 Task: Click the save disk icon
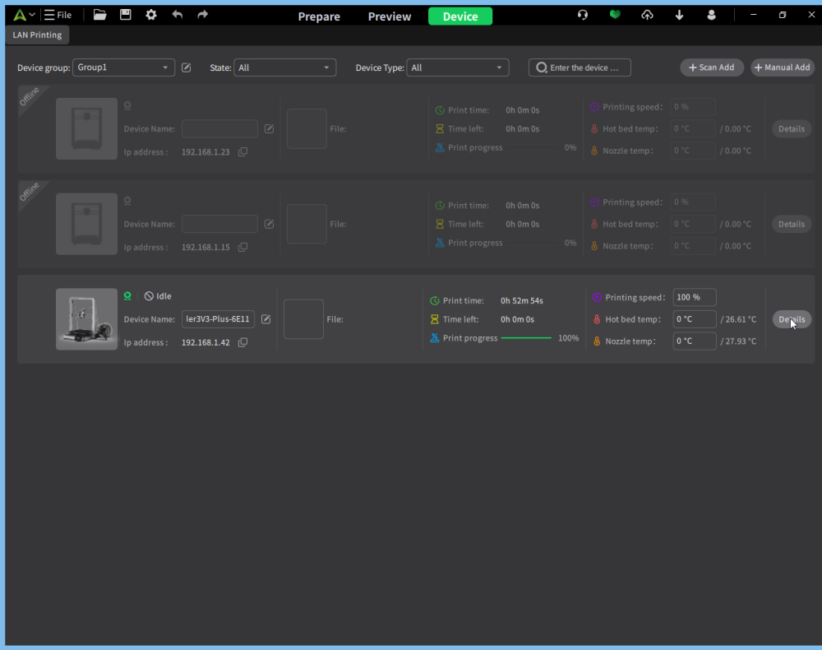125,15
